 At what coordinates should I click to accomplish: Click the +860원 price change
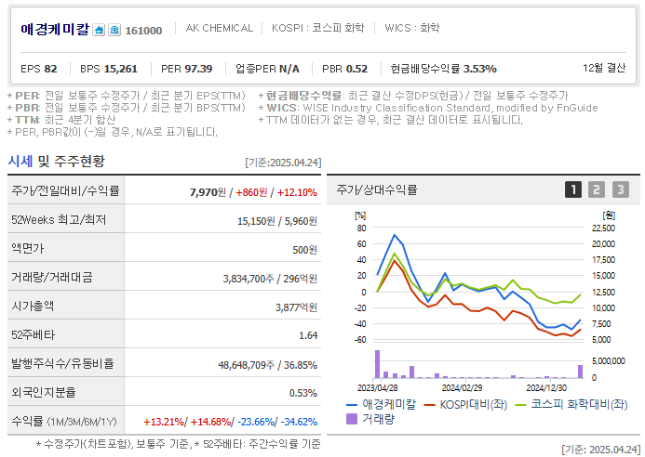point(251,192)
